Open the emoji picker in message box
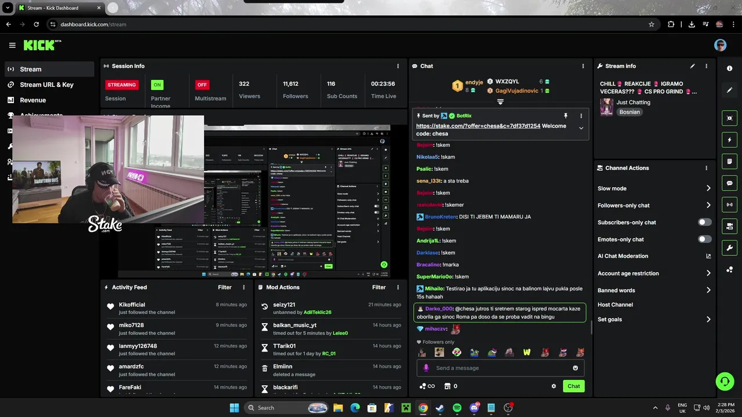Screen dimensions: 742x417 tap(575, 368)
